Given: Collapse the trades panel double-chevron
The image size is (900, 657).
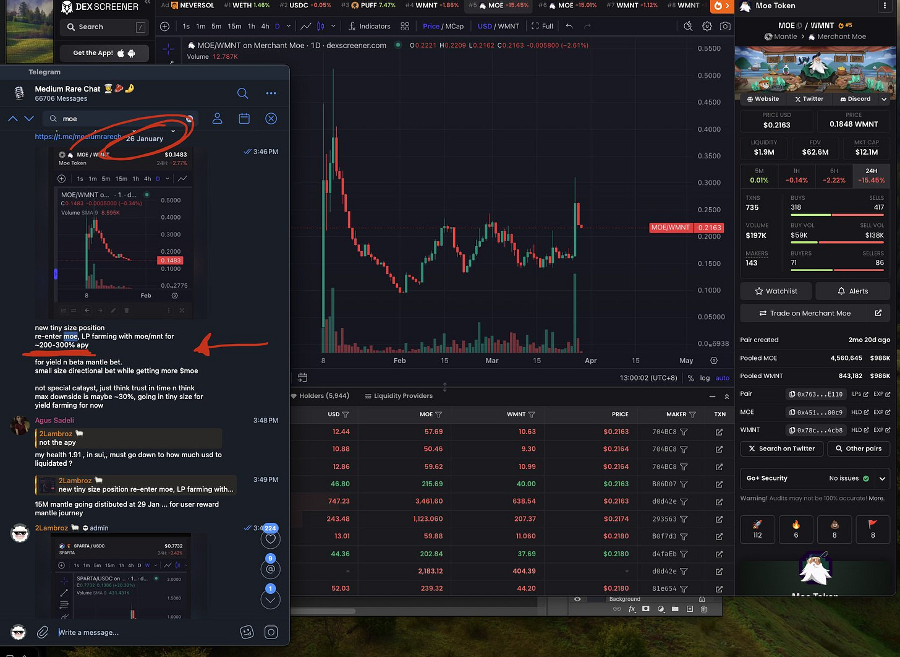Looking at the screenshot, I should click(x=727, y=396).
